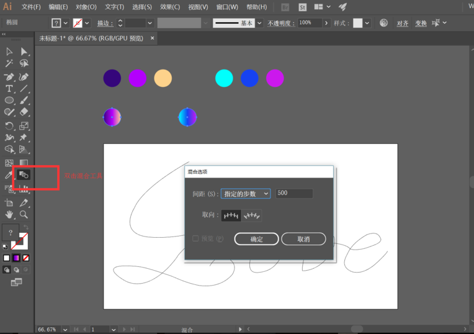
Task: Confirm the dialog with 确定
Action: pyautogui.click(x=256, y=239)
